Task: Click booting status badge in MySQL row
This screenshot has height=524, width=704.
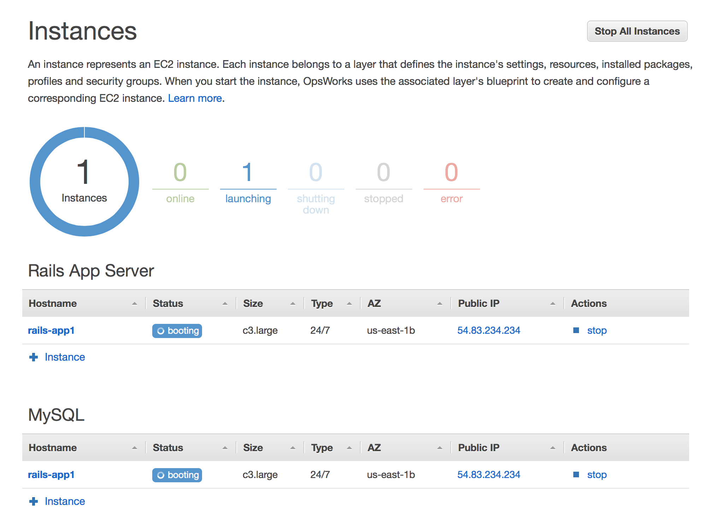Action: 177,475
